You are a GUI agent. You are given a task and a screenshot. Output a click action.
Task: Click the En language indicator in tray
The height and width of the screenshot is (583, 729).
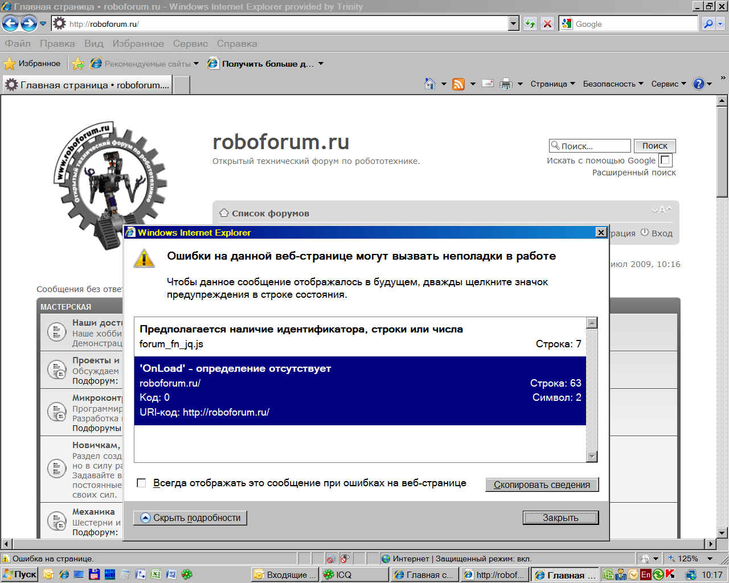pyautogui.click(x=646, y=574)
